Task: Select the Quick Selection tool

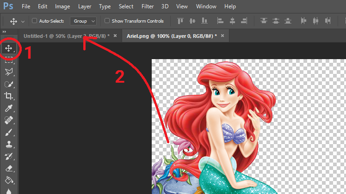Action: coord(9,84)
